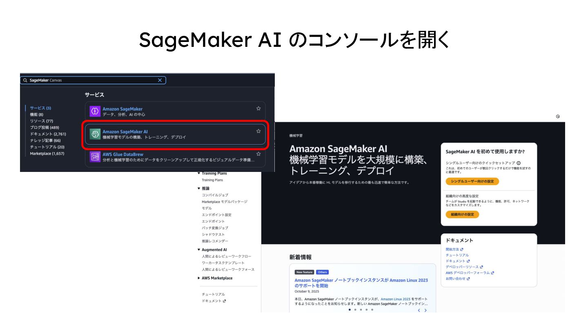Open 人間によるレビューワークフォース in the sidebar
The height and width of the screenshot is (330, 588).
[228, 269]
